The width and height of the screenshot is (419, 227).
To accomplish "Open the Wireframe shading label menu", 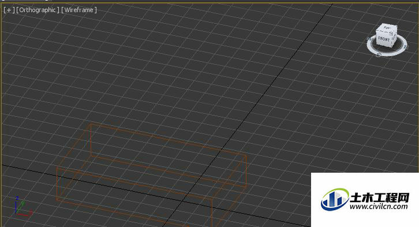I will [79, 10].
